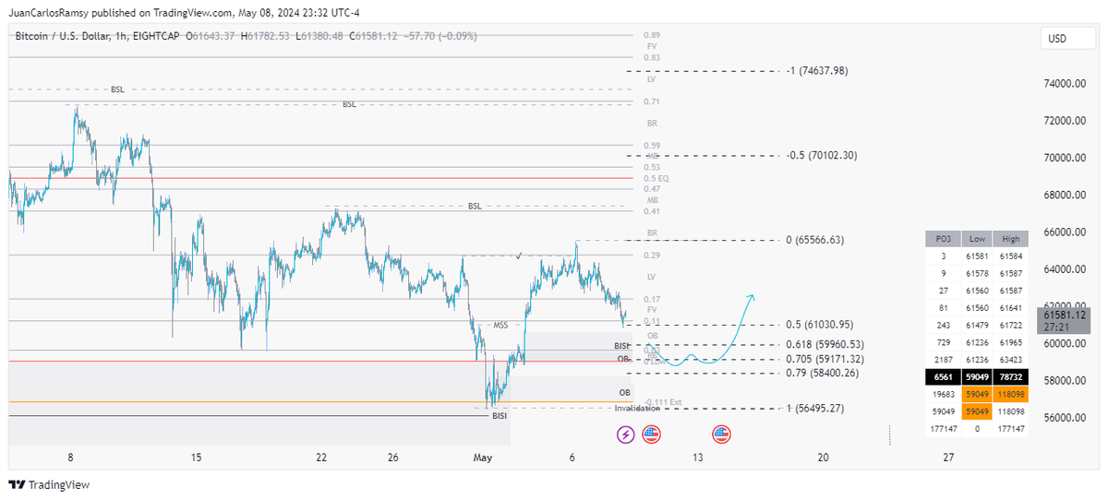Select the 0 (65566.63) fib level label
The width and height of the screenshot is (1108, 500).
(814, 240)
